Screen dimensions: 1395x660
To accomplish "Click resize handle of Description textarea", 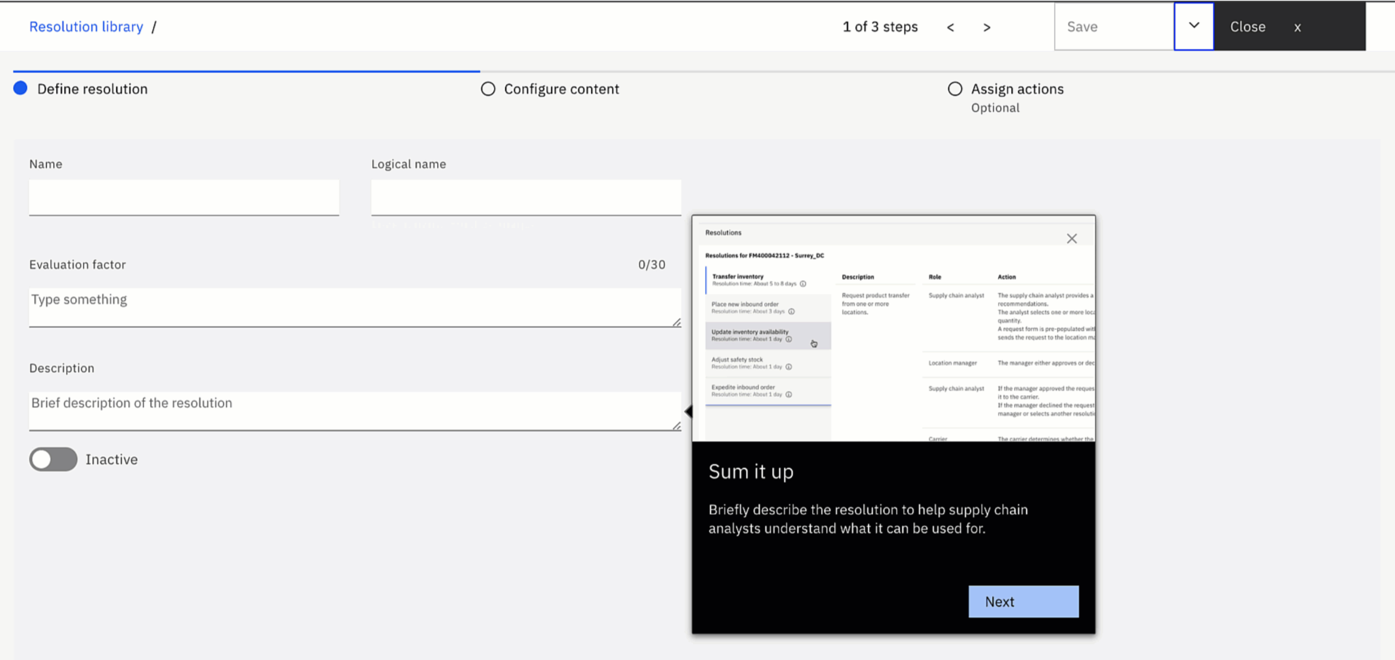I will (x=677, y=426).
